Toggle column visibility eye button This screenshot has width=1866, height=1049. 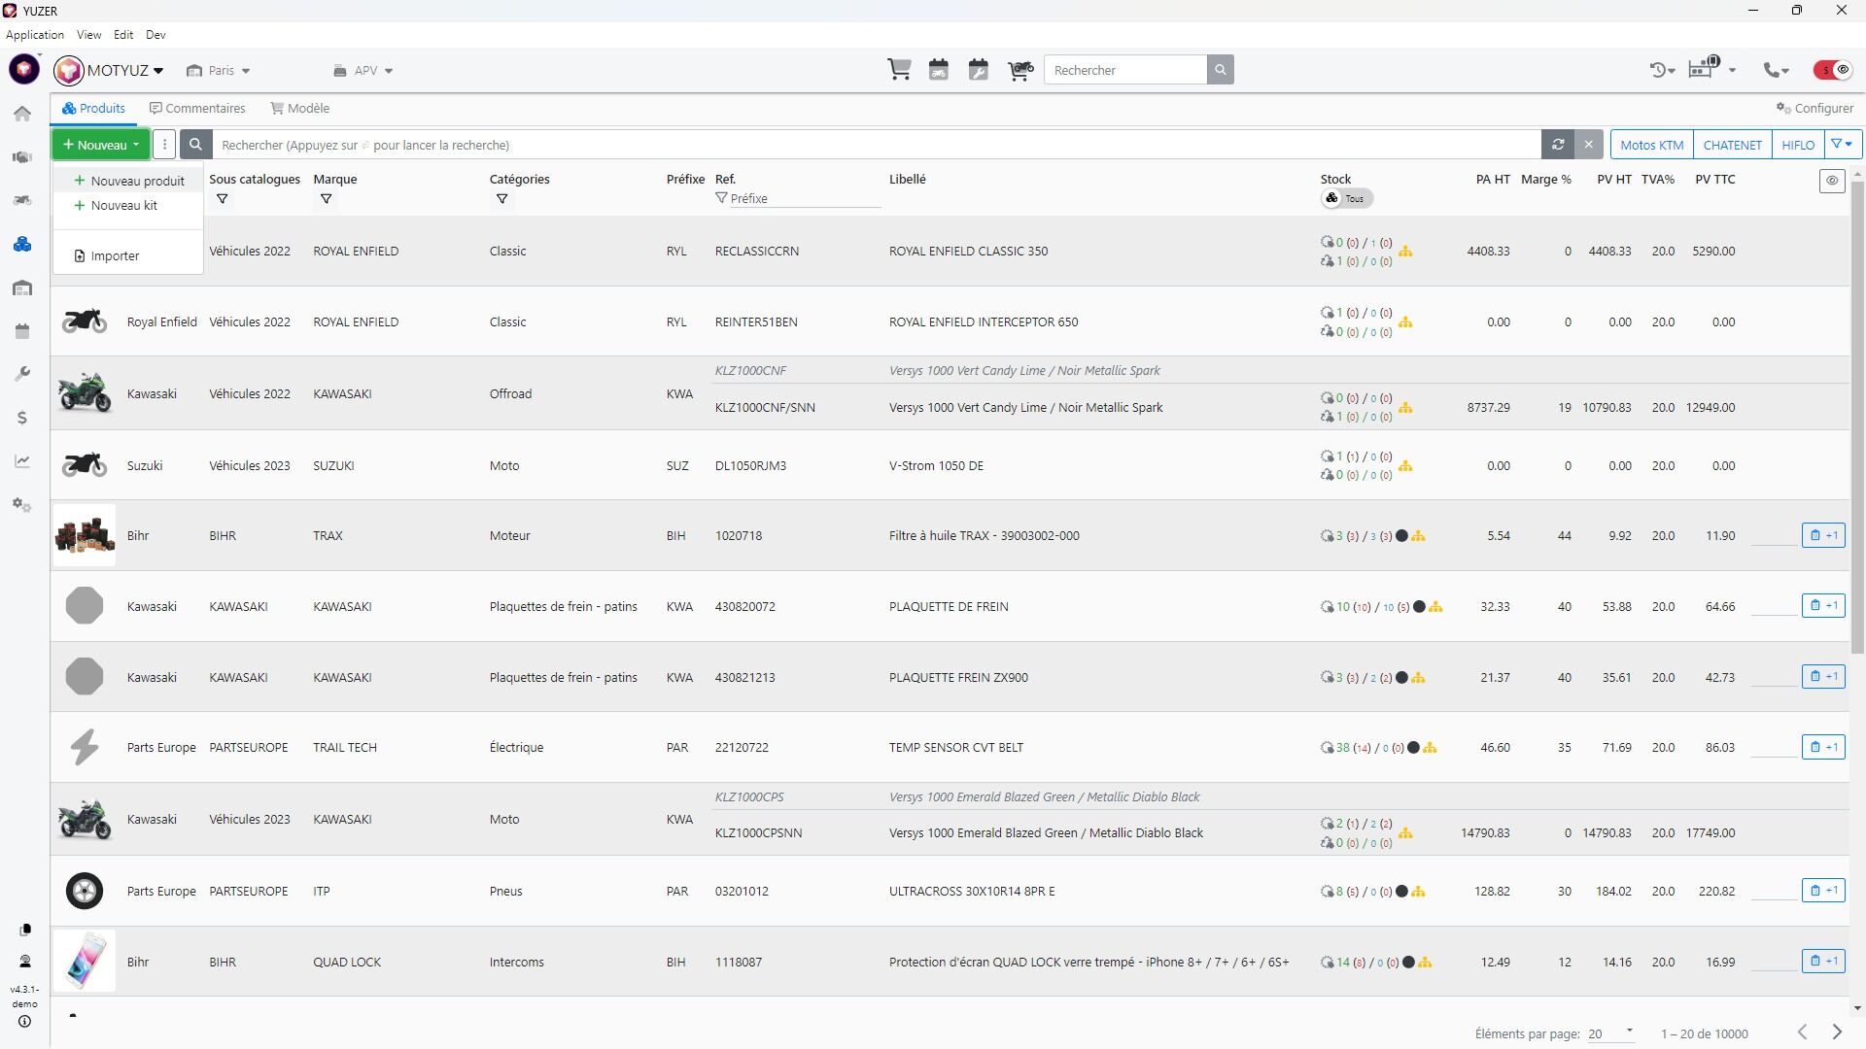(1832, 181)
